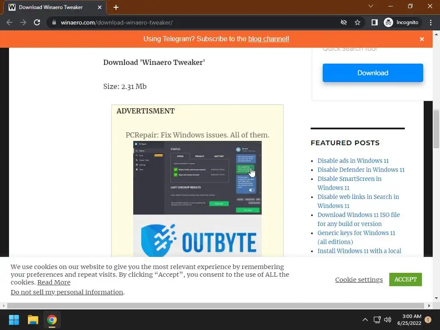Click FEATURED POSTS heading
The image size is (440, 330).
[x=345, y=143]
